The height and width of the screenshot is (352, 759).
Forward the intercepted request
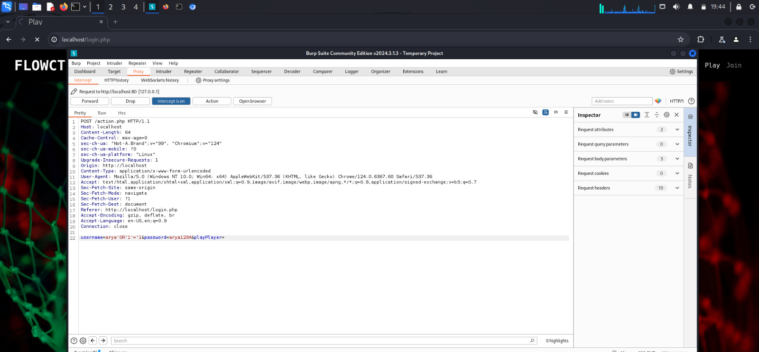(90, 101)
